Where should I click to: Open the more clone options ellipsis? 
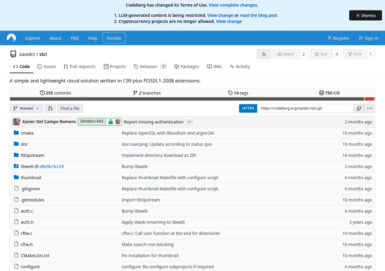tap(370, 108)
